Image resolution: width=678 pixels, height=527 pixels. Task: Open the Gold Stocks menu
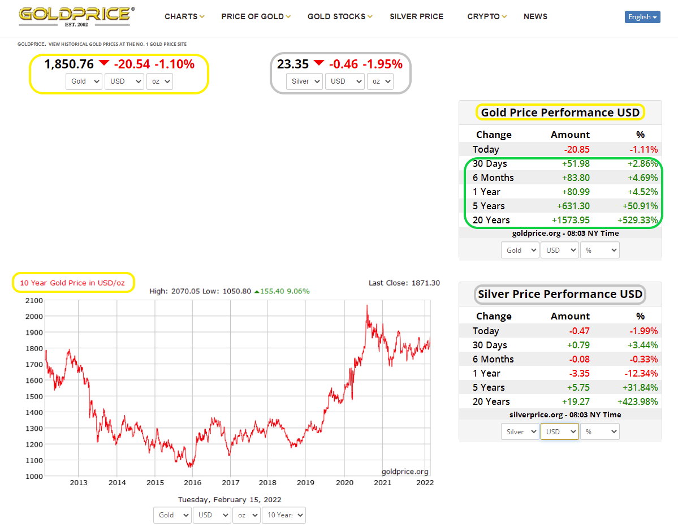point(339,16)
